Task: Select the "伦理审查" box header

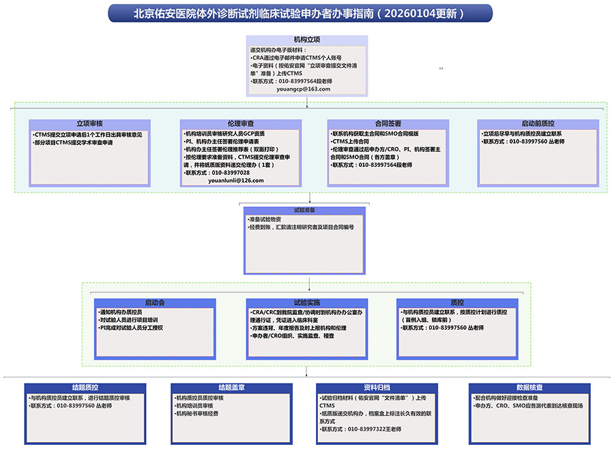Action: tap(241, 123)
